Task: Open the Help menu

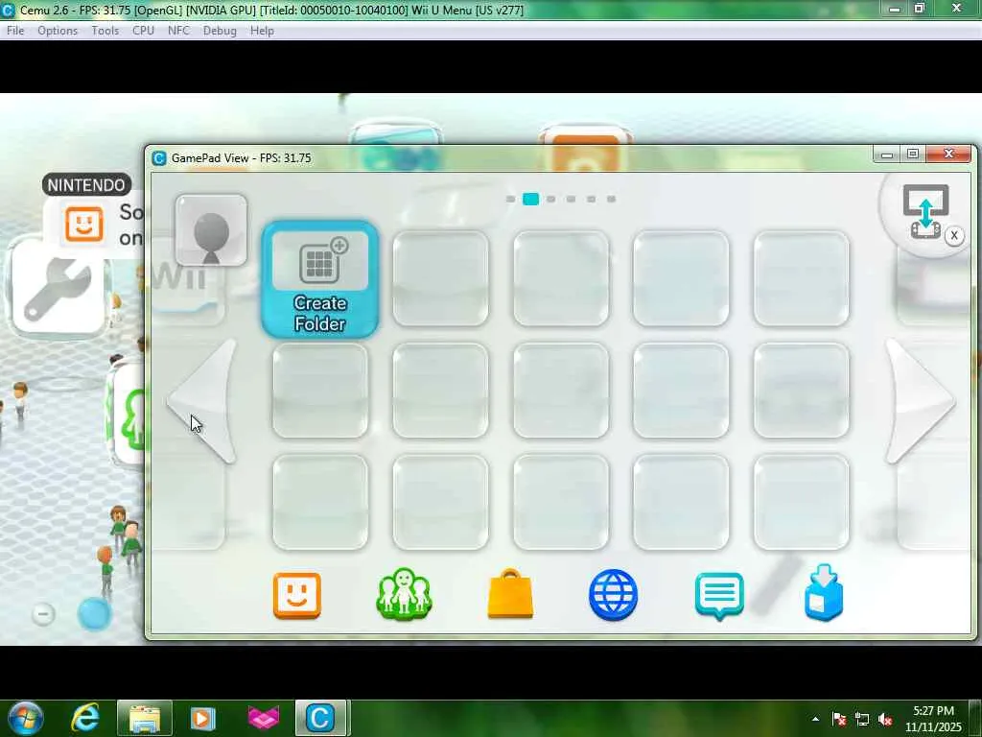Action: click(x=262, y=31)
